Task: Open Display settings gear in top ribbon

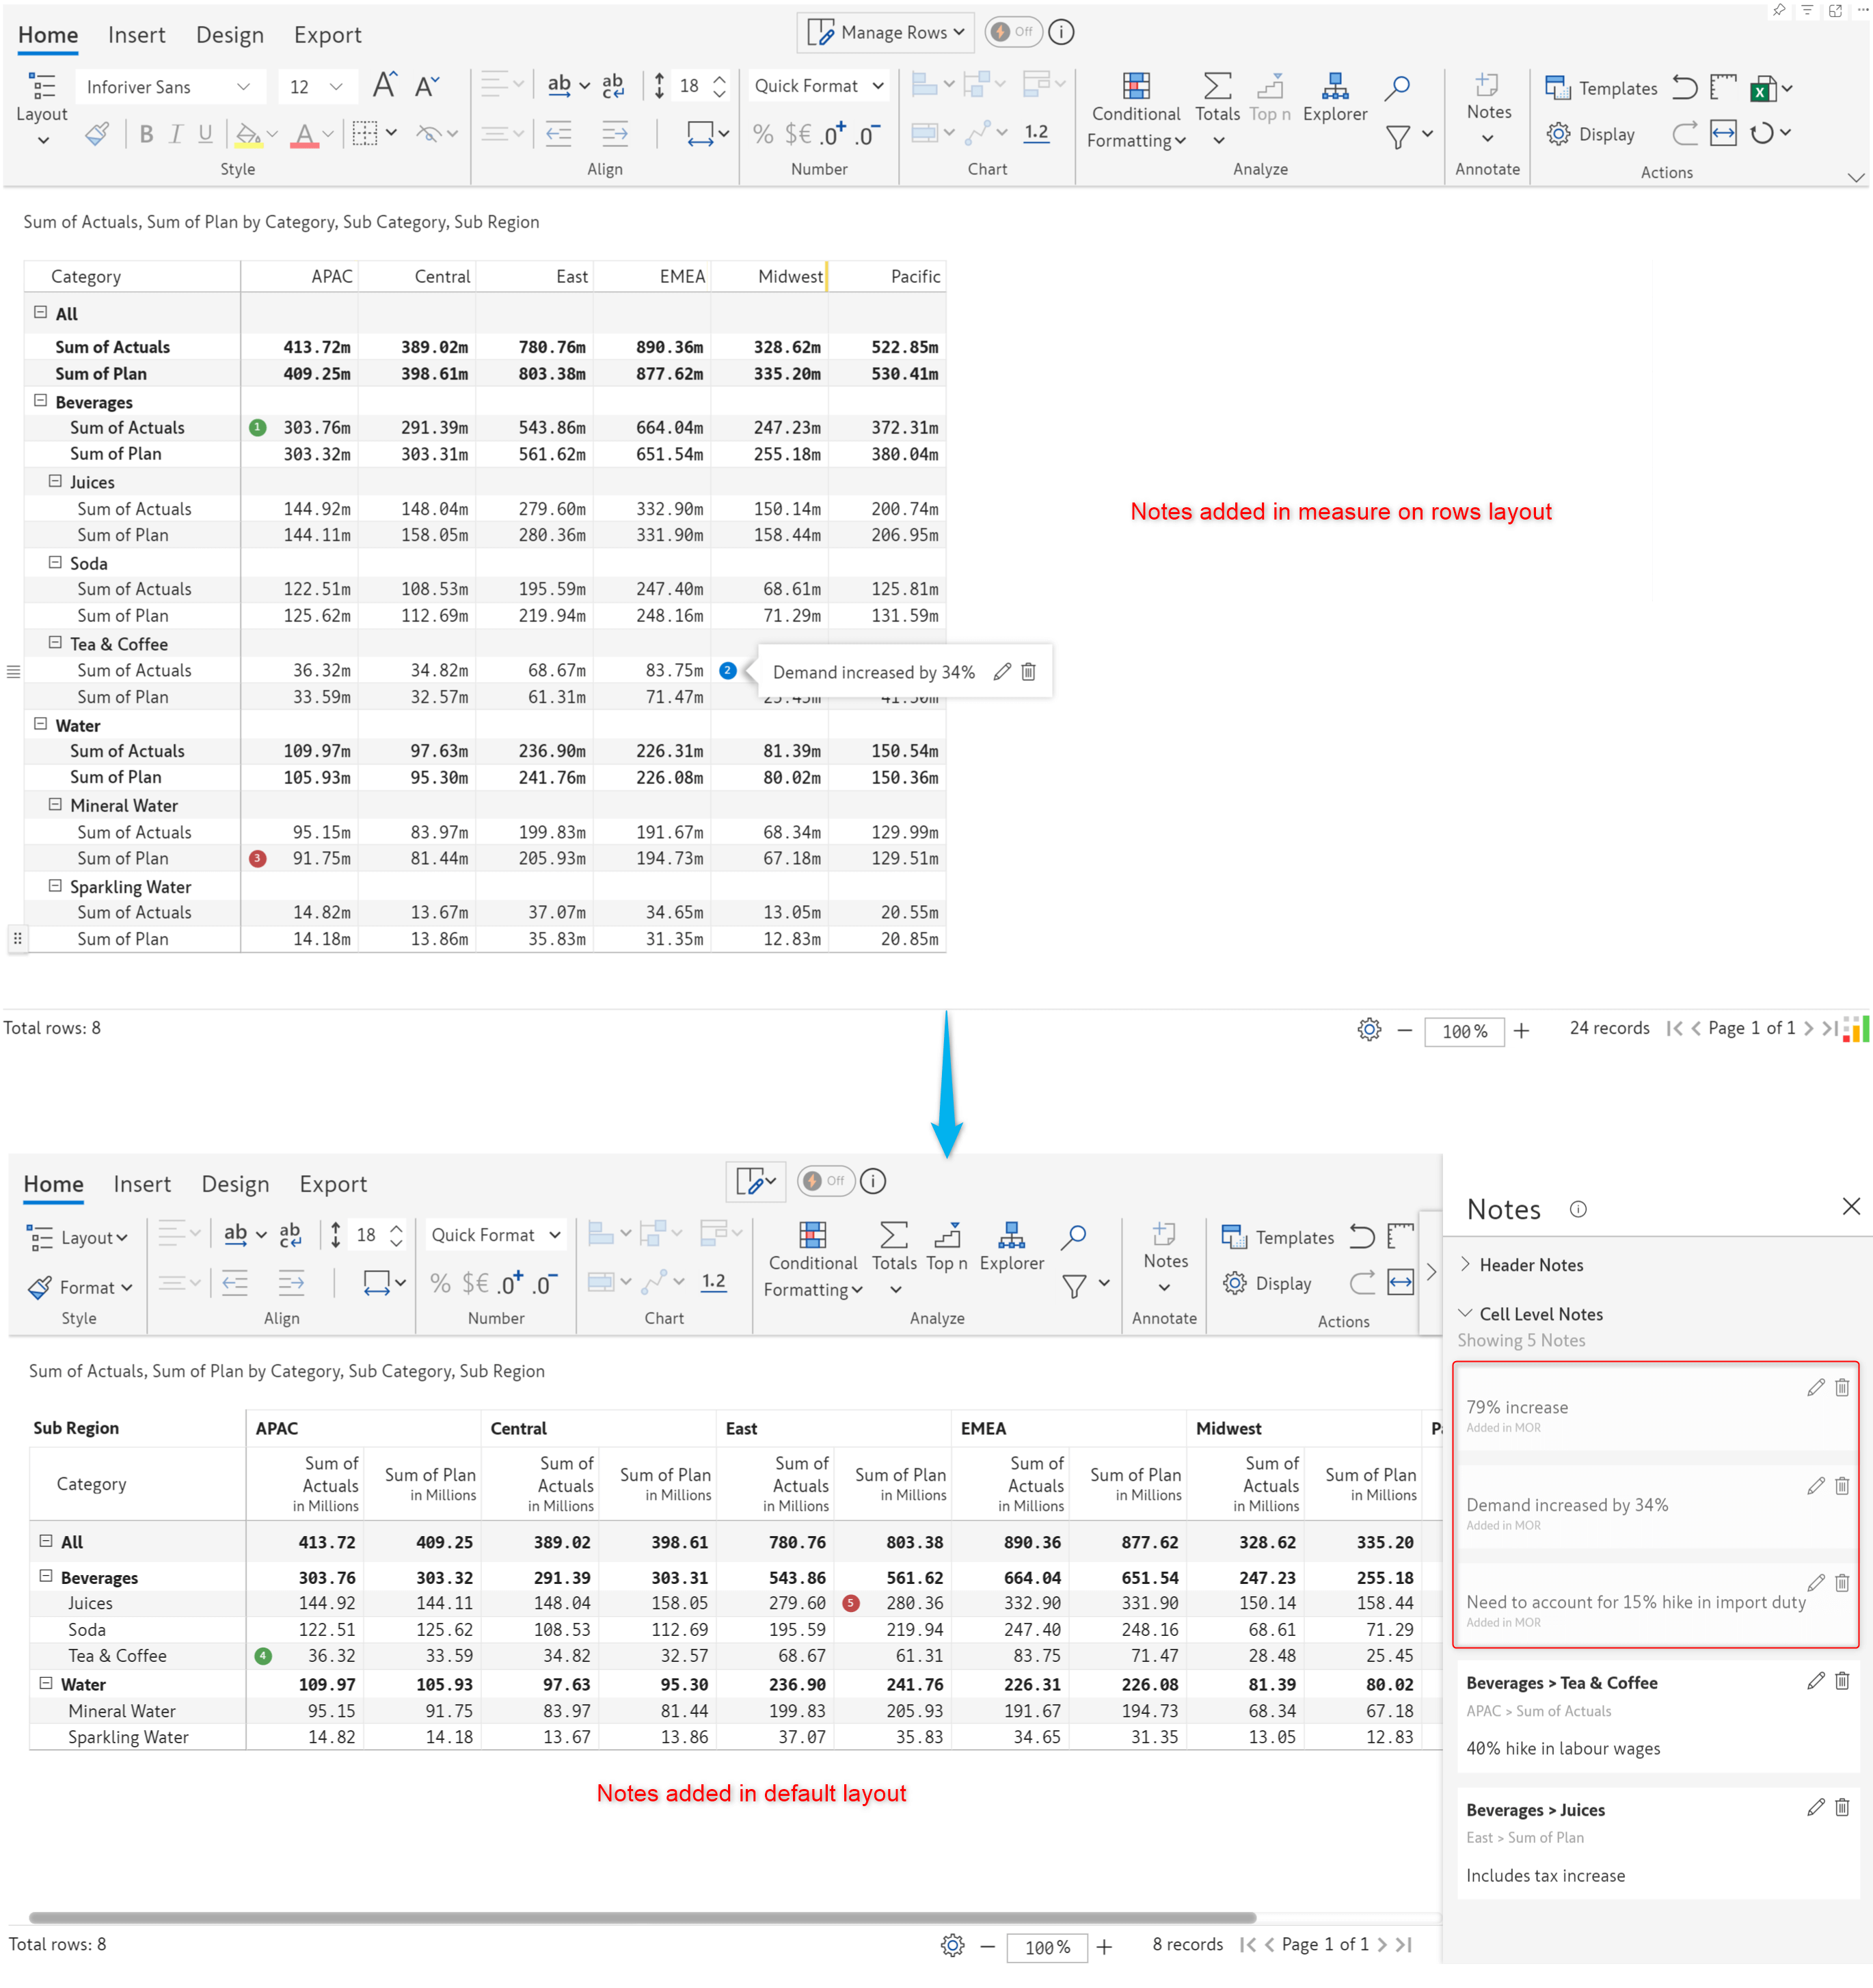Action: pyautogui.click(x=1558, y=134)
